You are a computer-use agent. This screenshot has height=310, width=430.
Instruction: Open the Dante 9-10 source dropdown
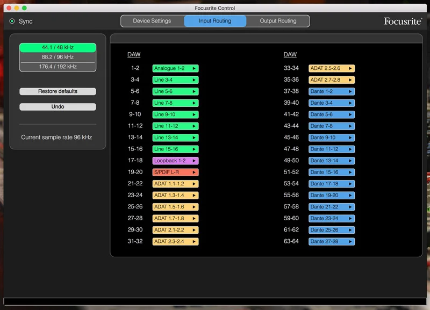(x=332, y=138)
